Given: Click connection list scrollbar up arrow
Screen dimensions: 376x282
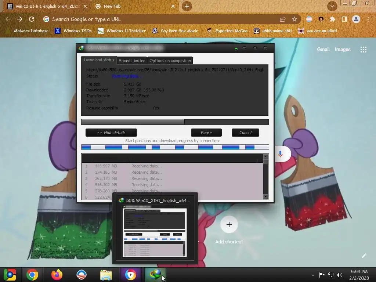Looking at the screenshot, I should click(x=265, y=156).
